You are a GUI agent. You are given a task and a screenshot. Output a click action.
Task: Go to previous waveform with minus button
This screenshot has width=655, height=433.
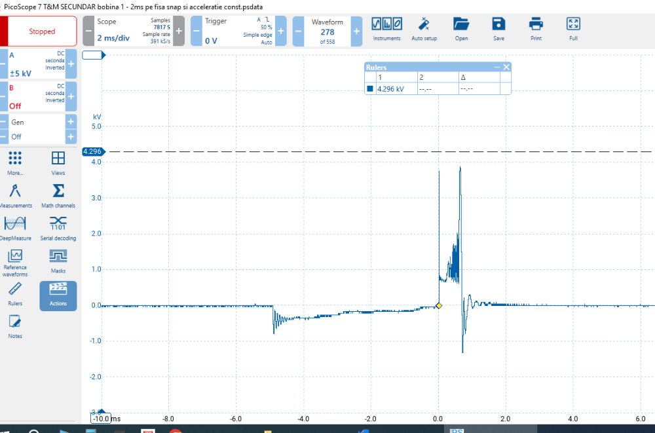[298, 31]
